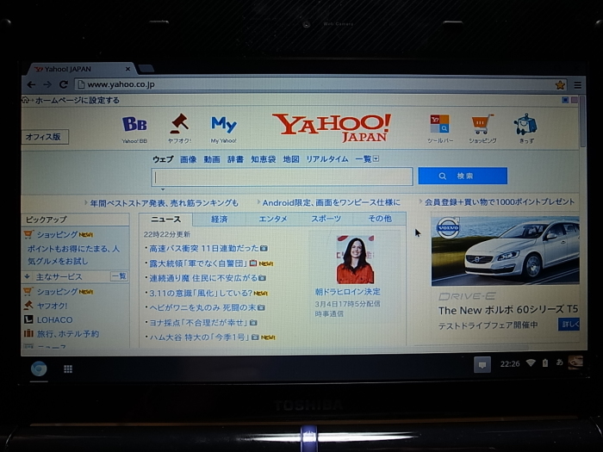603x452 pixels.
Task: Click the Chrome launcher icon in shelf
Action: (39, 369)
